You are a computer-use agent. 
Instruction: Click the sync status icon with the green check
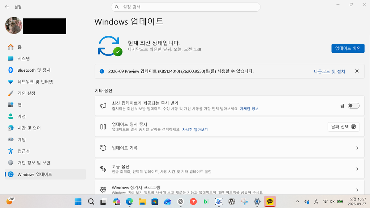(x=110, y=46)
